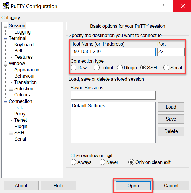Select the Serial connection type radio

coord(166,68)
